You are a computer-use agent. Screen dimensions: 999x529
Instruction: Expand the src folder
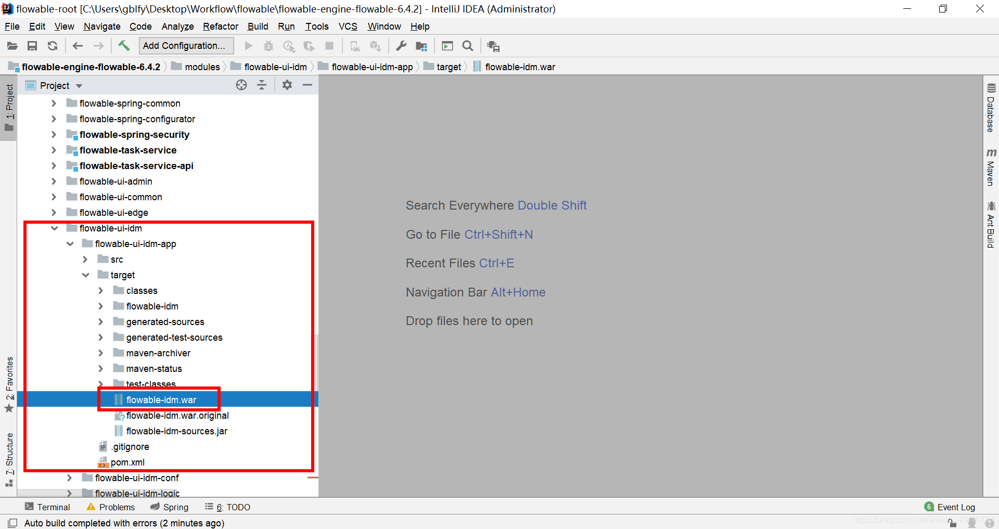tap(85, 260)
